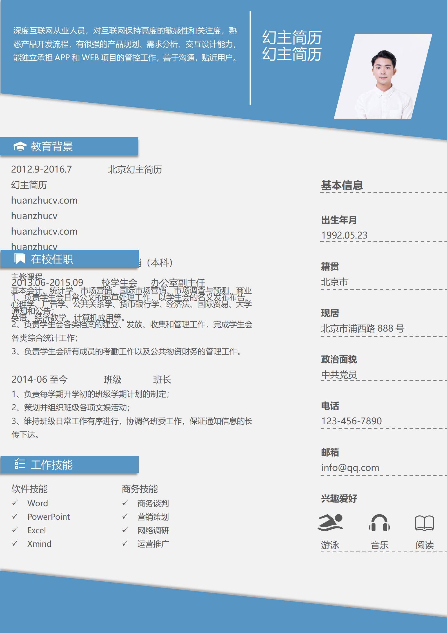This screenshot has height=633, width=447.
Task: Select the swimming icon above 游泳
Action: [x=330, y=522]
